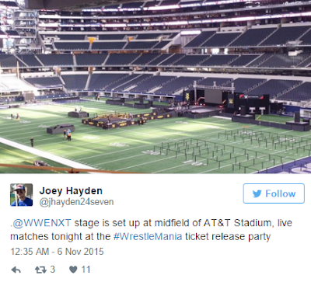Click the Twitter bird icon in Follow
Screen dimensions: 311x282
pyautogui.click(x=257, y=193)
